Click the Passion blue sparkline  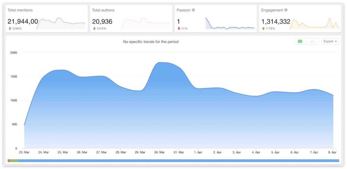[230, 24]
